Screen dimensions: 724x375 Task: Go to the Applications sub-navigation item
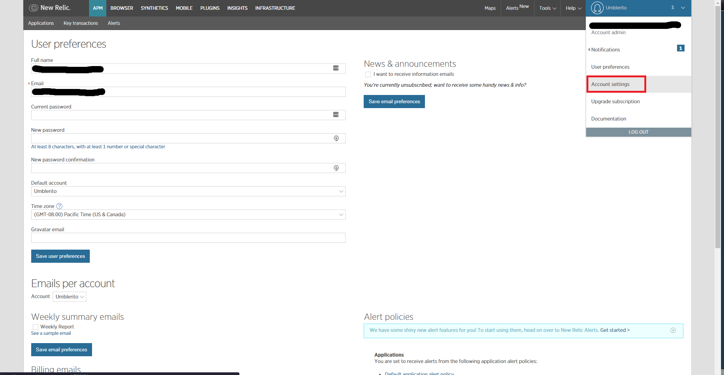pos(41,23)
